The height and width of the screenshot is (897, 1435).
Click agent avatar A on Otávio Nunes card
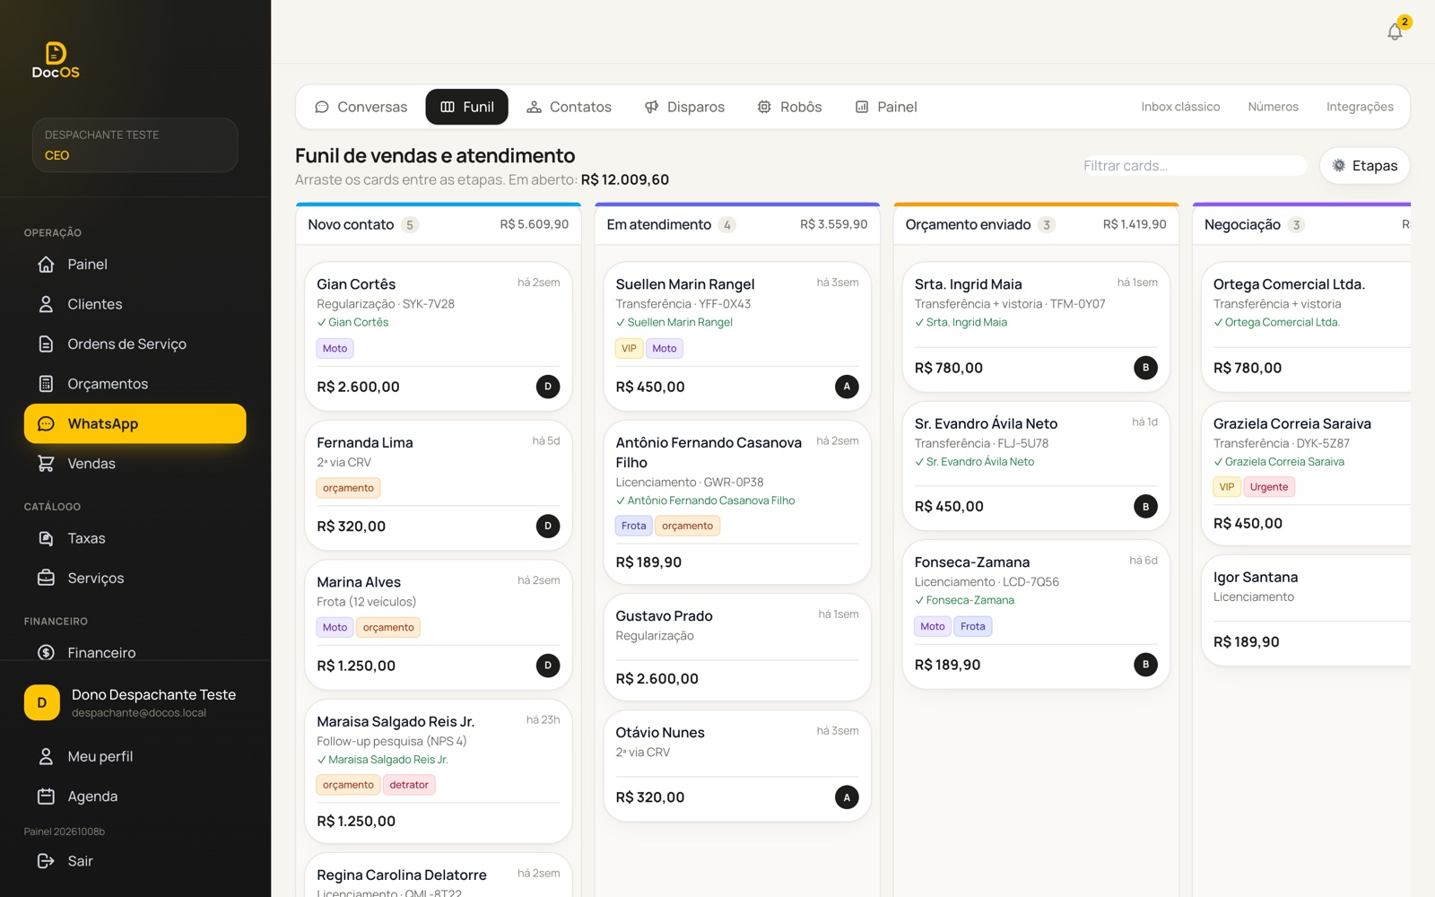[847, 797]
